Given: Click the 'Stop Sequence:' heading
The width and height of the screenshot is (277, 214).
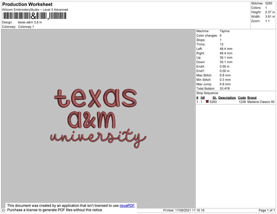Looking at the screenshot, I should point(207,93).
